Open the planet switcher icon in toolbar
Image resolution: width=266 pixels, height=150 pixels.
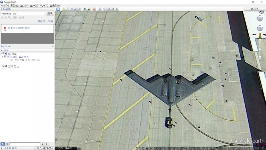click(94, 9)
